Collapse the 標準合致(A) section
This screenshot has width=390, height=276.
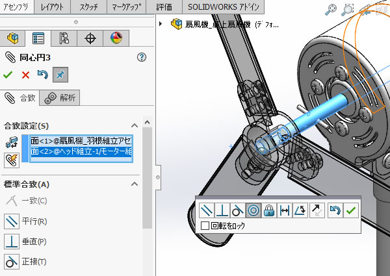(135, 184)
